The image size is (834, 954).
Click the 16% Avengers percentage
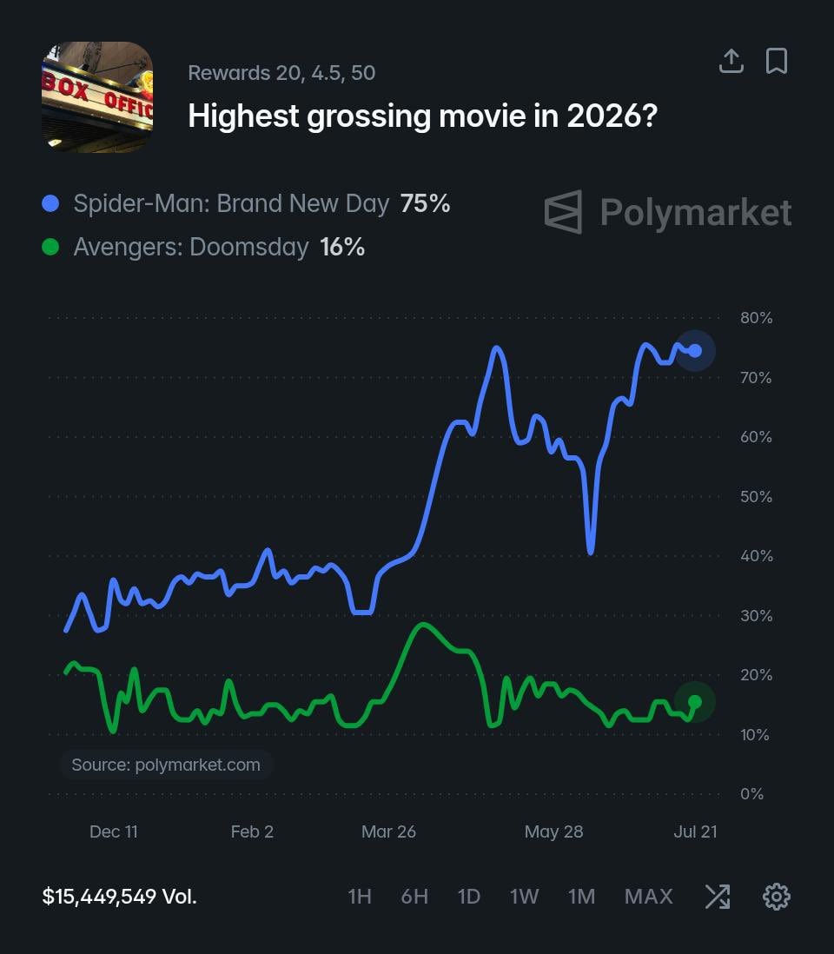tap(342, 247)
